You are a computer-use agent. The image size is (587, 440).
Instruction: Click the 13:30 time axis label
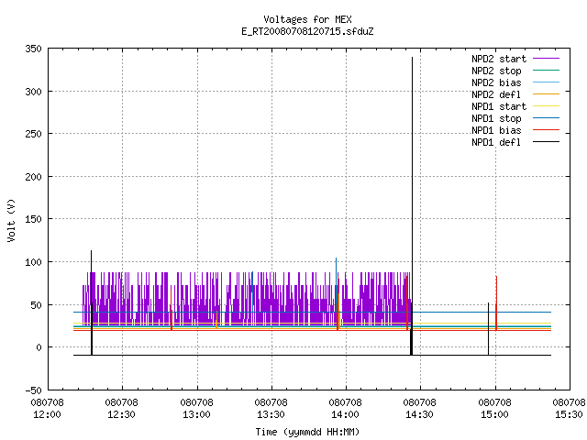pyautogui.click(x=271, y=414)
